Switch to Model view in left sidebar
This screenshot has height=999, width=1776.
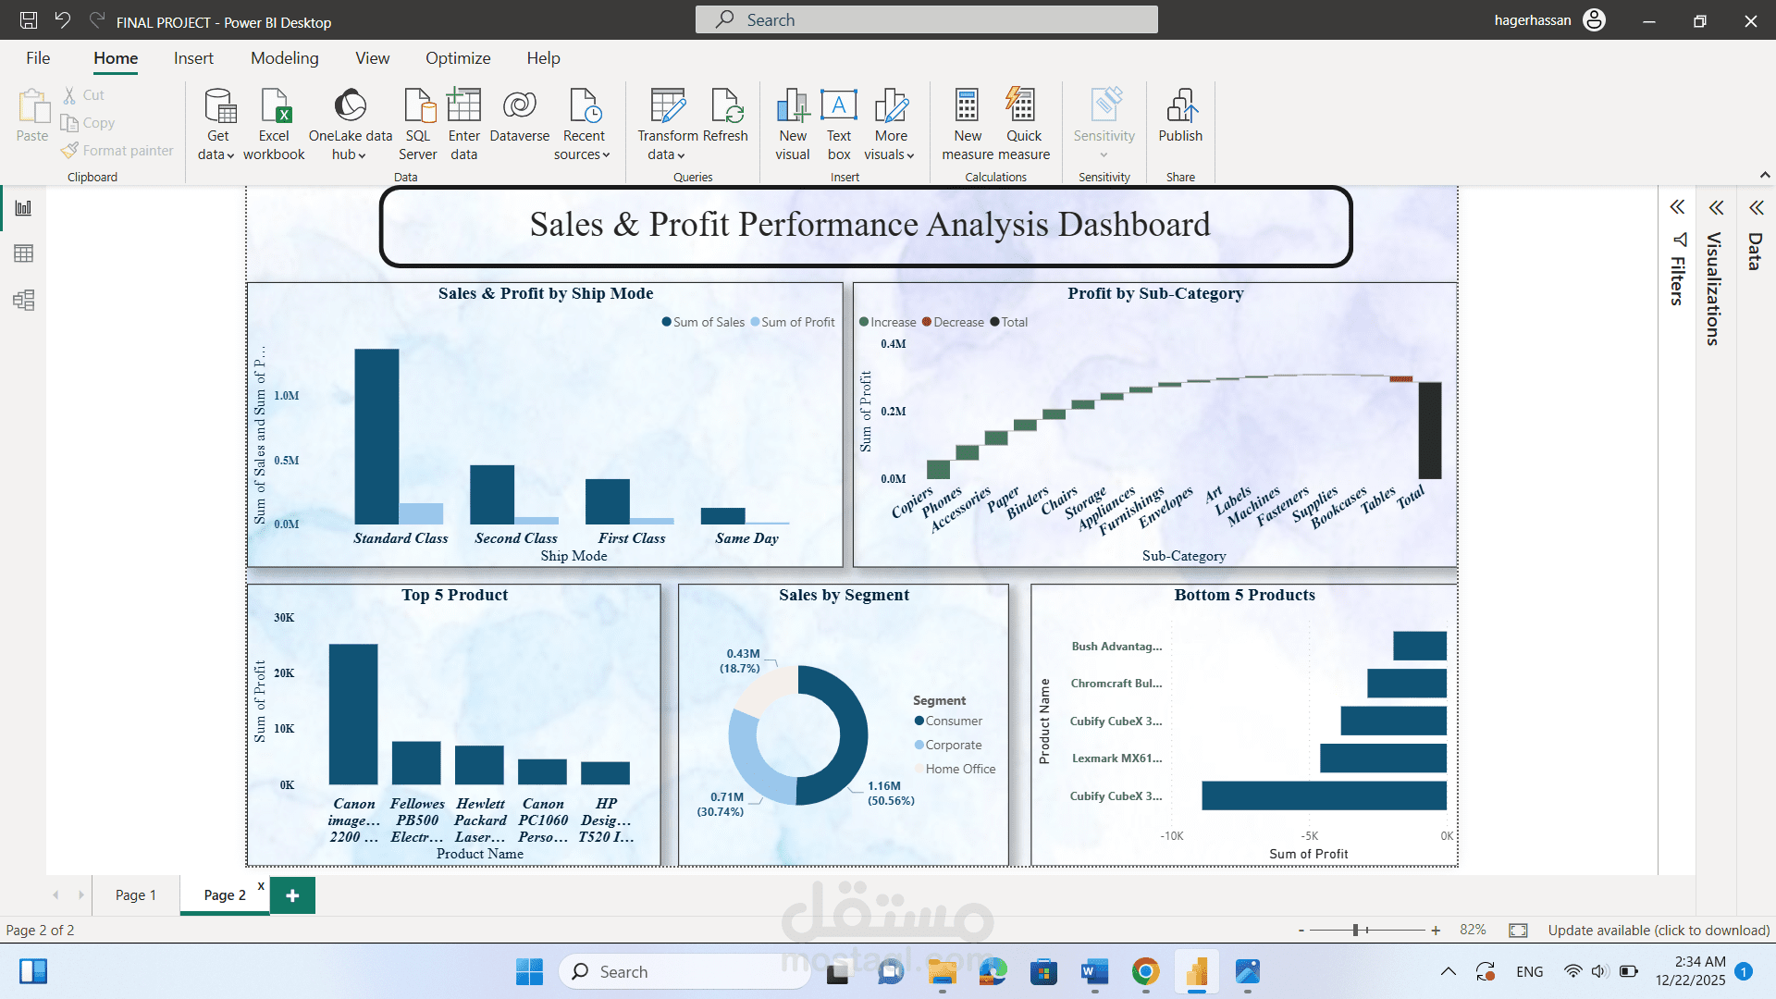pyautogui.click(x=24, y=300)
